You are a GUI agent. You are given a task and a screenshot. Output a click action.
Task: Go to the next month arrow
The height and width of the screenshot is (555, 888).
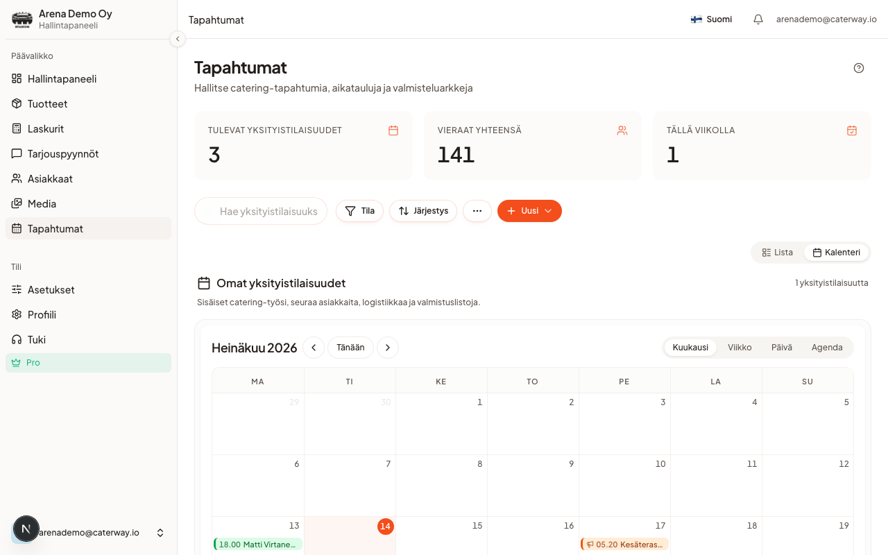(x=388, y=348)
